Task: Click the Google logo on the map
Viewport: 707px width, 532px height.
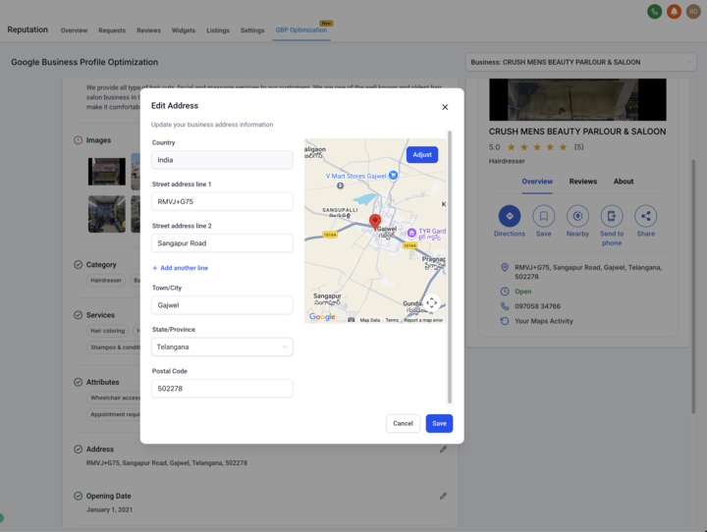Action: pyautogui.click(x=322, y=317)
